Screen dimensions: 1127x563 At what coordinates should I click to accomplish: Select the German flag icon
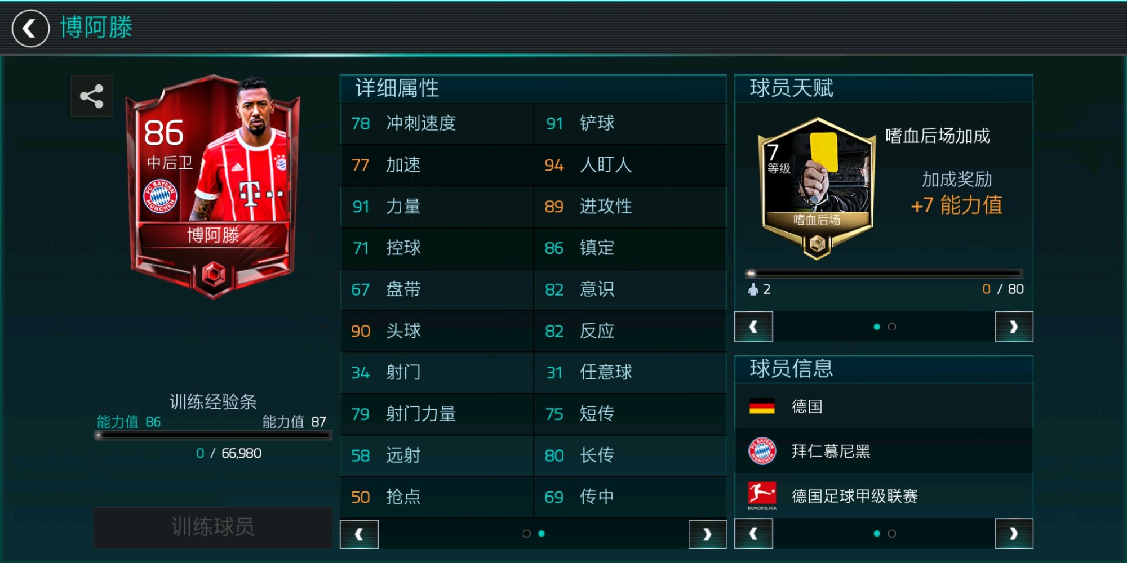[762, 406]
